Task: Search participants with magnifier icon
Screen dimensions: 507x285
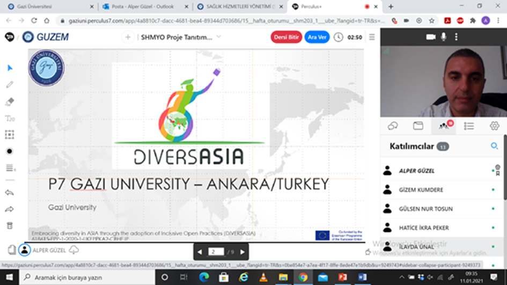Action: pos(494,146)
